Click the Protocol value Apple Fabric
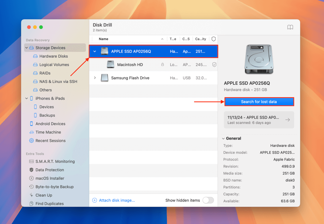The height and width of the screenshot is (224, 324). (x=284, y=159)
